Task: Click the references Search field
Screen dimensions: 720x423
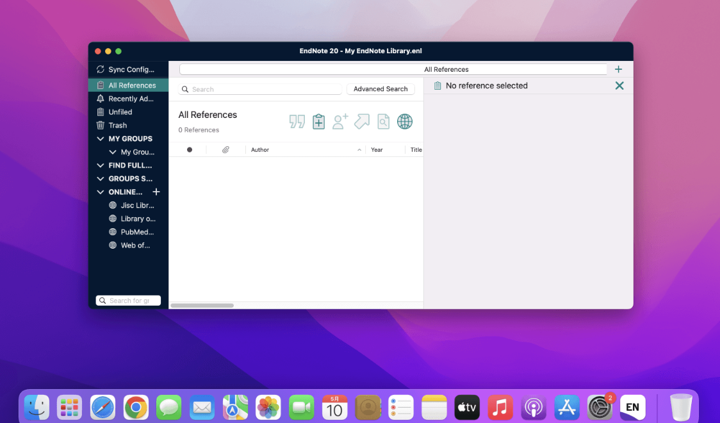Action: pyautogui.click(x=260, y=89)
